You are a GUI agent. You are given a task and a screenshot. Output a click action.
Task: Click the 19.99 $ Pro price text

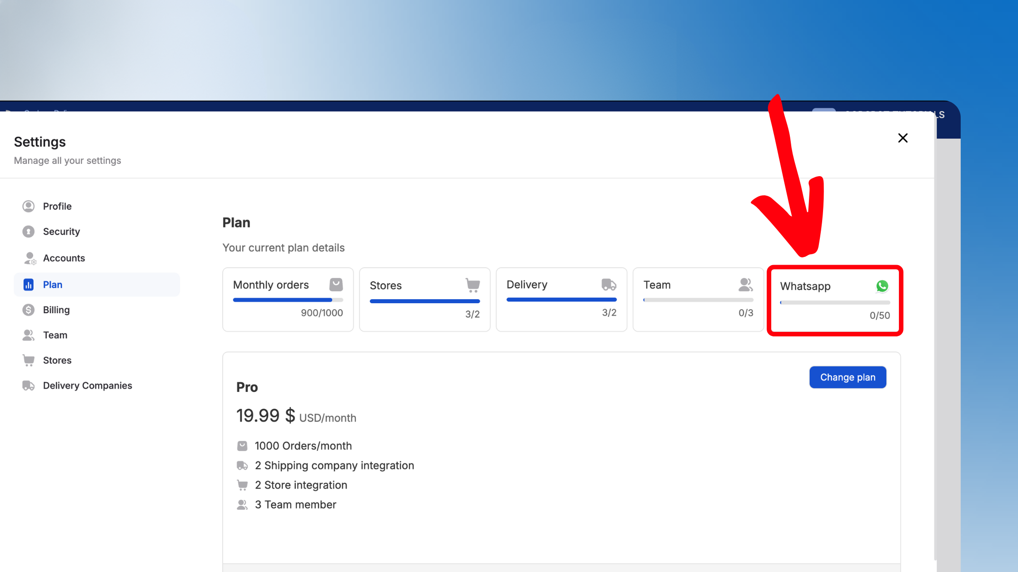point(265,415)
